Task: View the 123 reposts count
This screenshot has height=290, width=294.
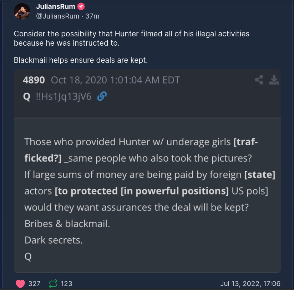Action: pyautogui.click(x=66, y=284)
